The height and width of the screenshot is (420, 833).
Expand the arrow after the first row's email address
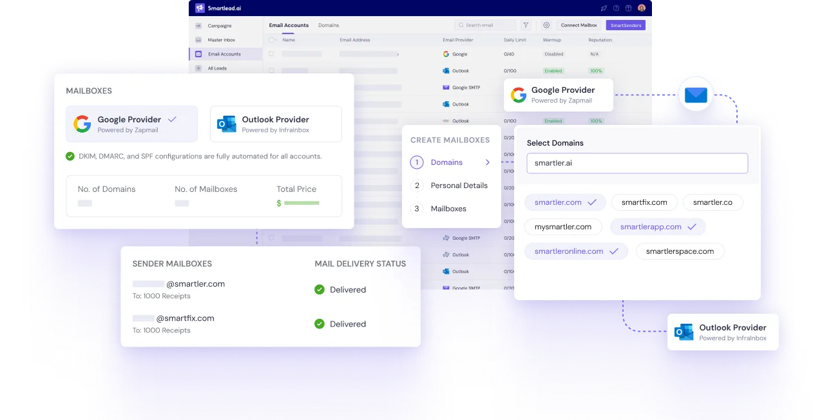pos(398,54)
